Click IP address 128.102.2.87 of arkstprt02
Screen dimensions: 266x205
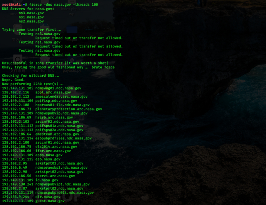click(x=15, y=188)
